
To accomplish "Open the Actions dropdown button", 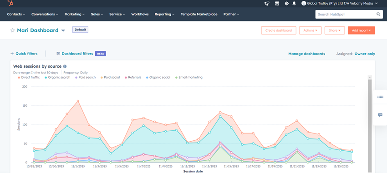I will [310, 30].
